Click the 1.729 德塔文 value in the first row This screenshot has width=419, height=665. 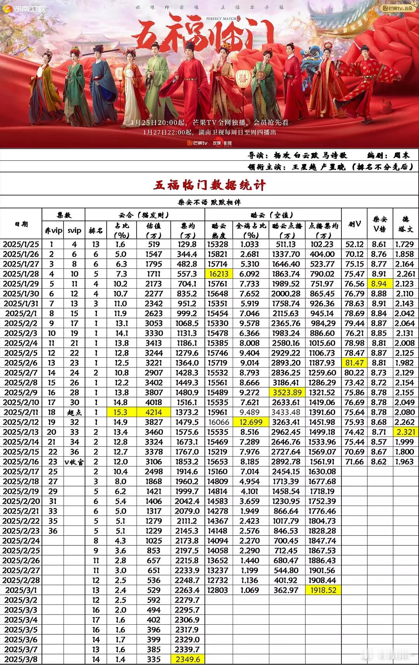(405, 244)
